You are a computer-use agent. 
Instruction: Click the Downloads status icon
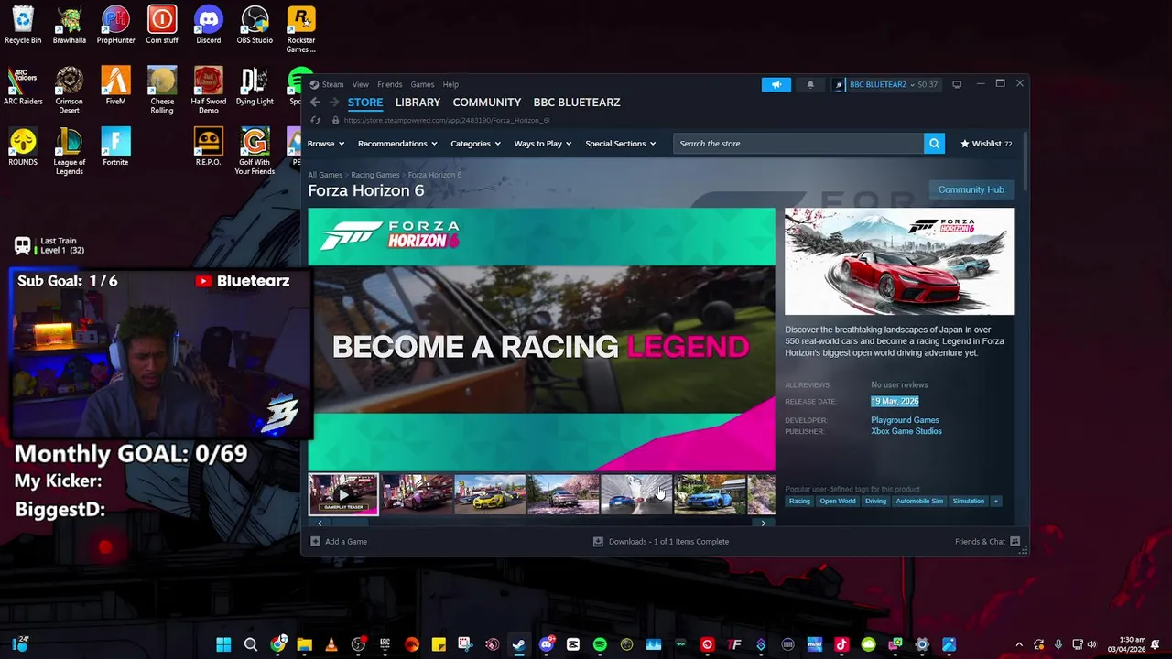point(598,541)
